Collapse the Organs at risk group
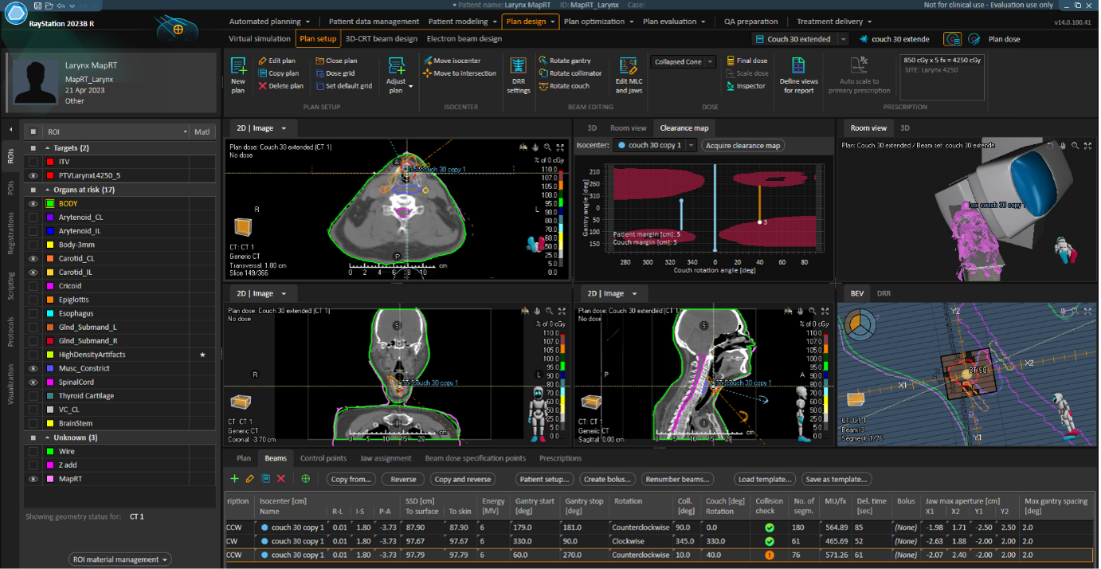The width and height of the screenshot is (1101, 569). pyautogui.click(x=47, y=190)
